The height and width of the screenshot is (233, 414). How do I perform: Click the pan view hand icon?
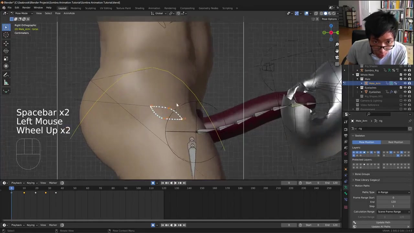click(337, 51)
